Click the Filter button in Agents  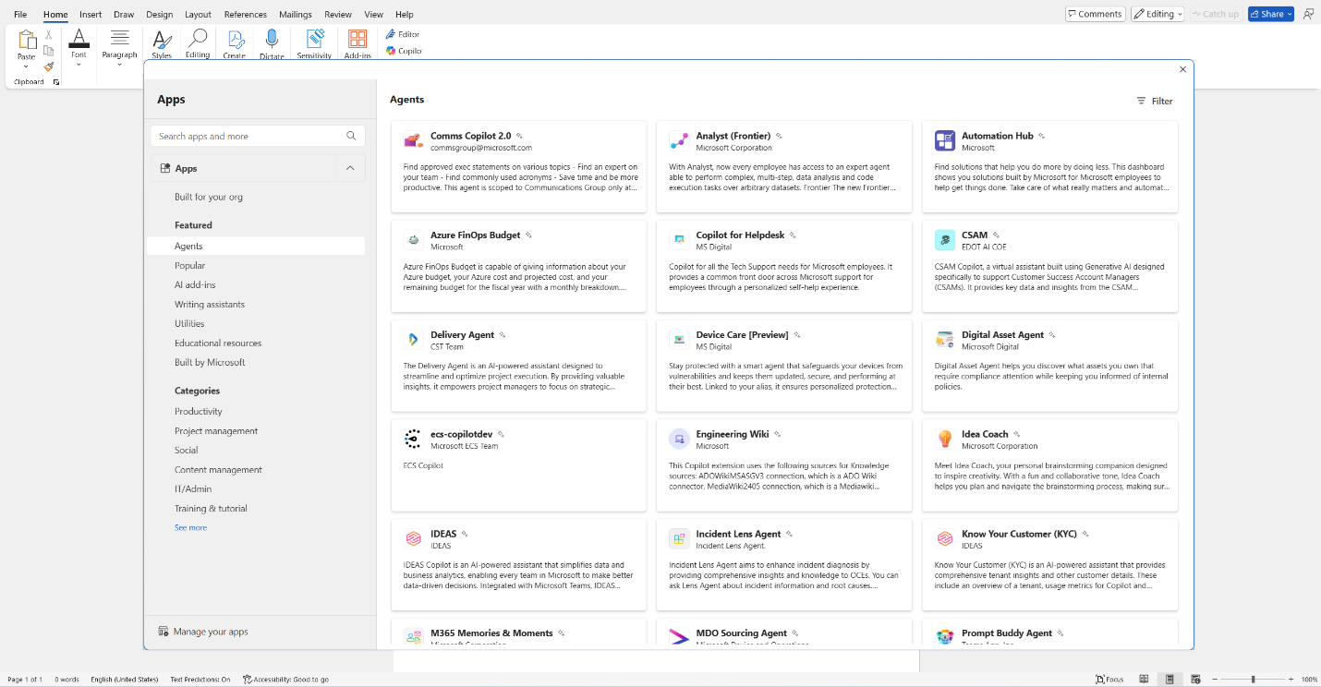(1155, 101)
